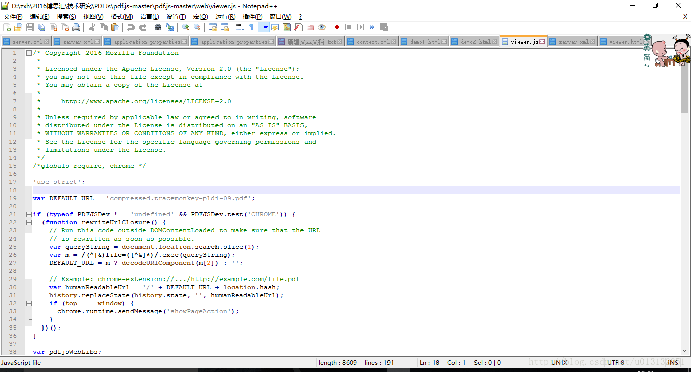Image resolution: width=691 pixels, height=372 pixels.
Task: Start macro recording with red dot icon
Action: pyautogui.click(x=337, y=27)
